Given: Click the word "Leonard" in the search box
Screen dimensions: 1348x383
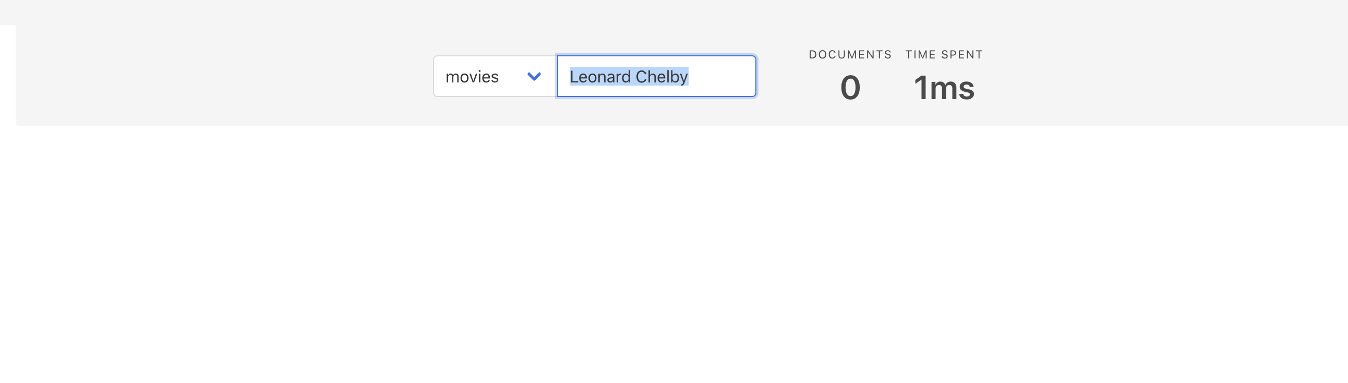Looking at the screenshot, I should pyautogui.click(x=600, y=77).
